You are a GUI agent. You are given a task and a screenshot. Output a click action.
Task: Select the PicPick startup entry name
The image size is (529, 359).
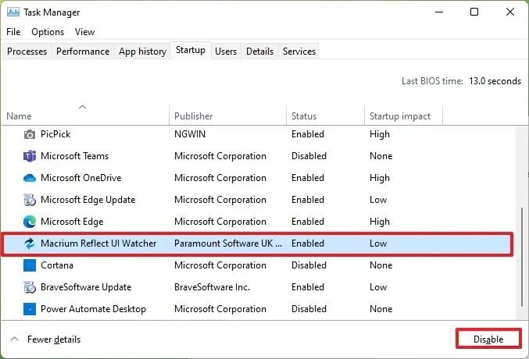55,134
